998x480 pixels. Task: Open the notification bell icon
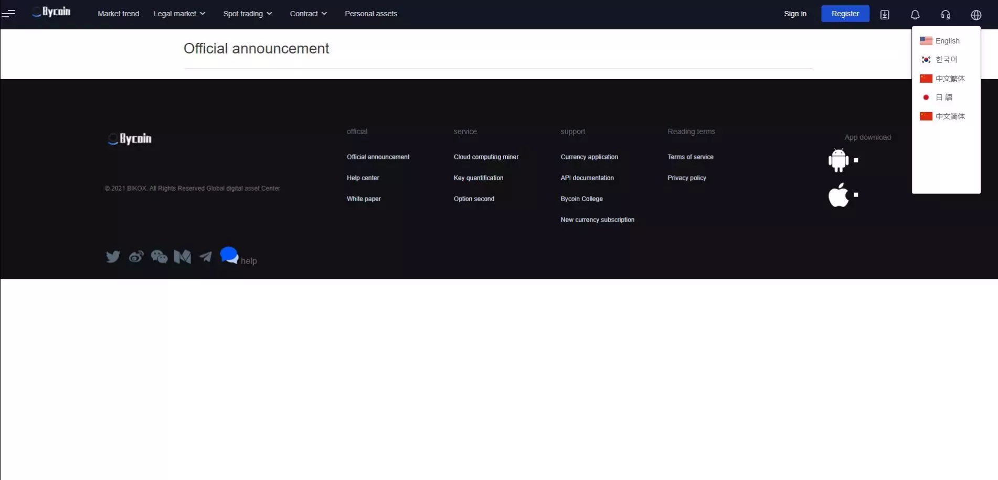point(915,15)
